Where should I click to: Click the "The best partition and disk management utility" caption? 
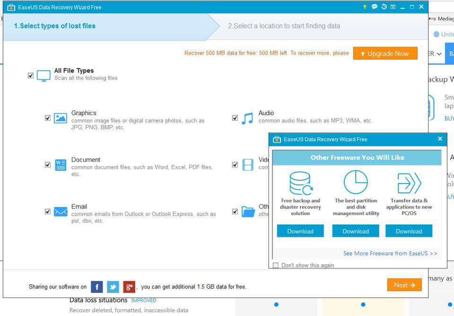point(356,207)
